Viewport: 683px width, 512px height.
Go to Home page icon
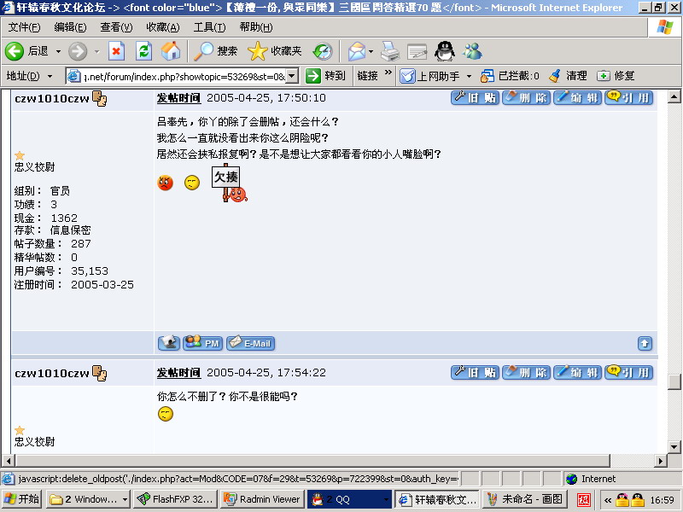(x=171, y=51)
